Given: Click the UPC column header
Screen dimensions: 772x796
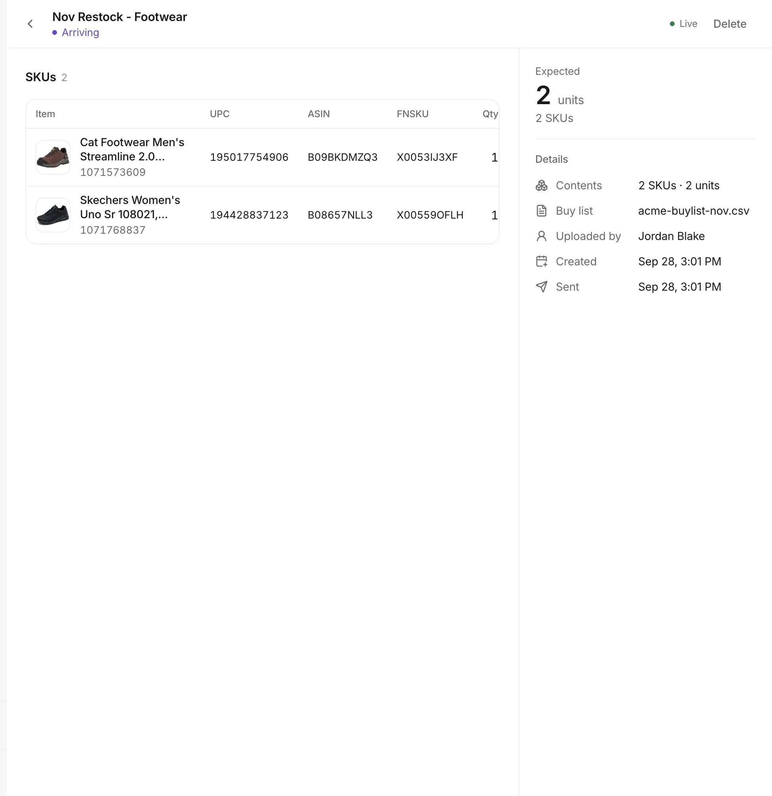Looking at the screenshot, I should click(219, 114).
